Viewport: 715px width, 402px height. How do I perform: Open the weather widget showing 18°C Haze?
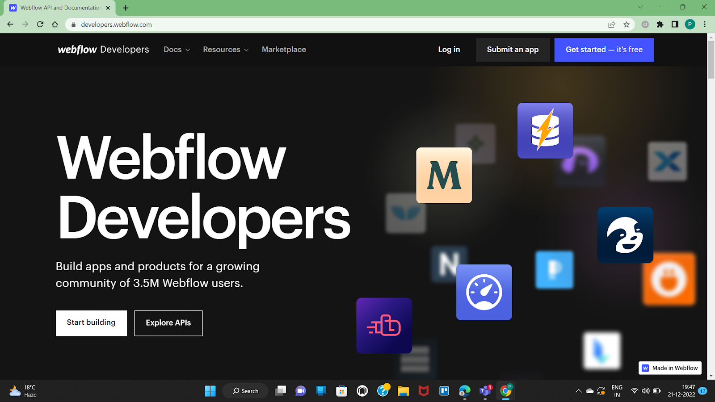(23, 391)
